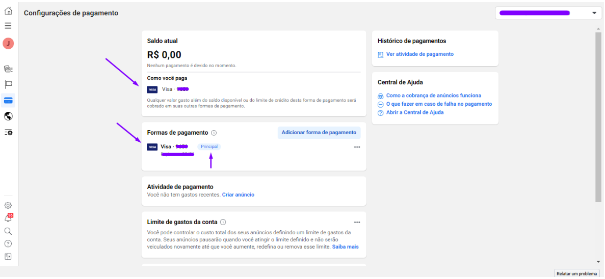605x279 pixels.
Task: Open the ad account dropdown at top right
Action: coord(548,13)
